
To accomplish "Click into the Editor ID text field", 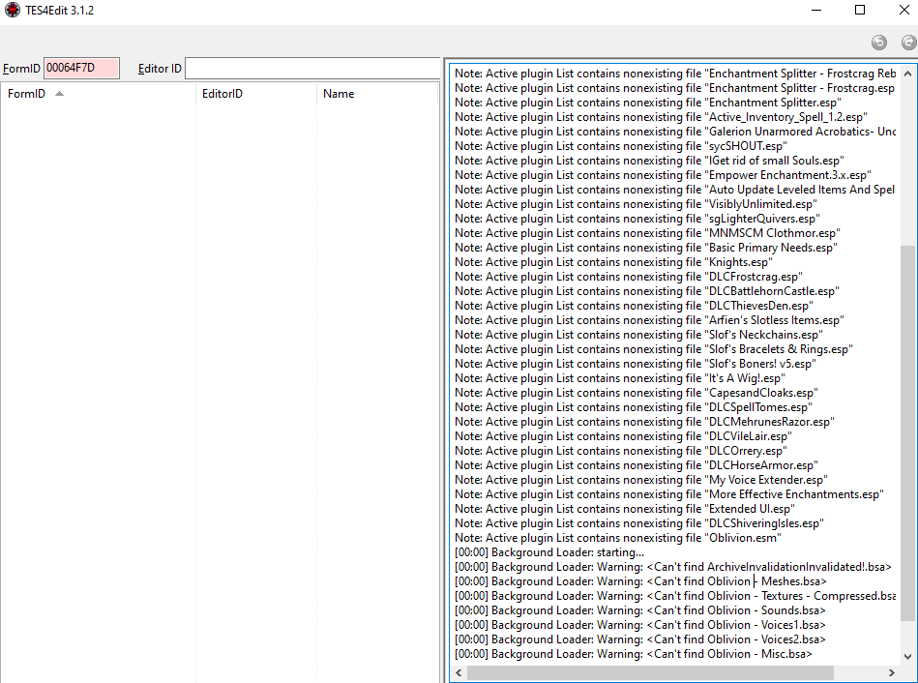I will pyautogui.click(x=311, y=68).
